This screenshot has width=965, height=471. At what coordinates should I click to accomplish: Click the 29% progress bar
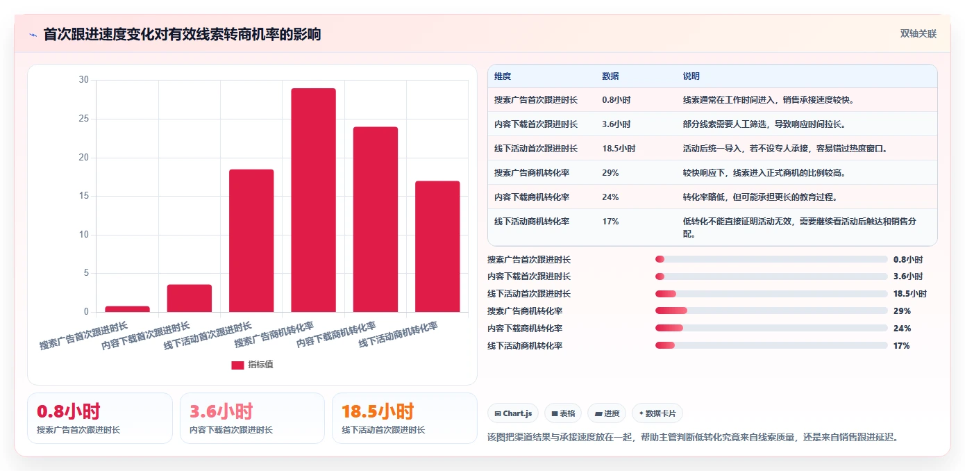pyautogui.click(x=771, y=311)
